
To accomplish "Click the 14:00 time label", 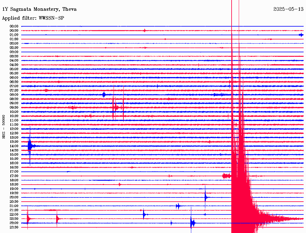I will pos(14,146).
